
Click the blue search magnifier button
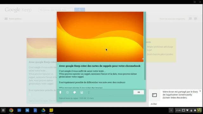80,10
